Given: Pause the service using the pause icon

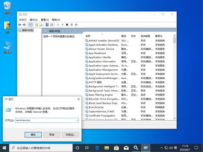Looking at the screenshot, I should click(x=72, y=25).
